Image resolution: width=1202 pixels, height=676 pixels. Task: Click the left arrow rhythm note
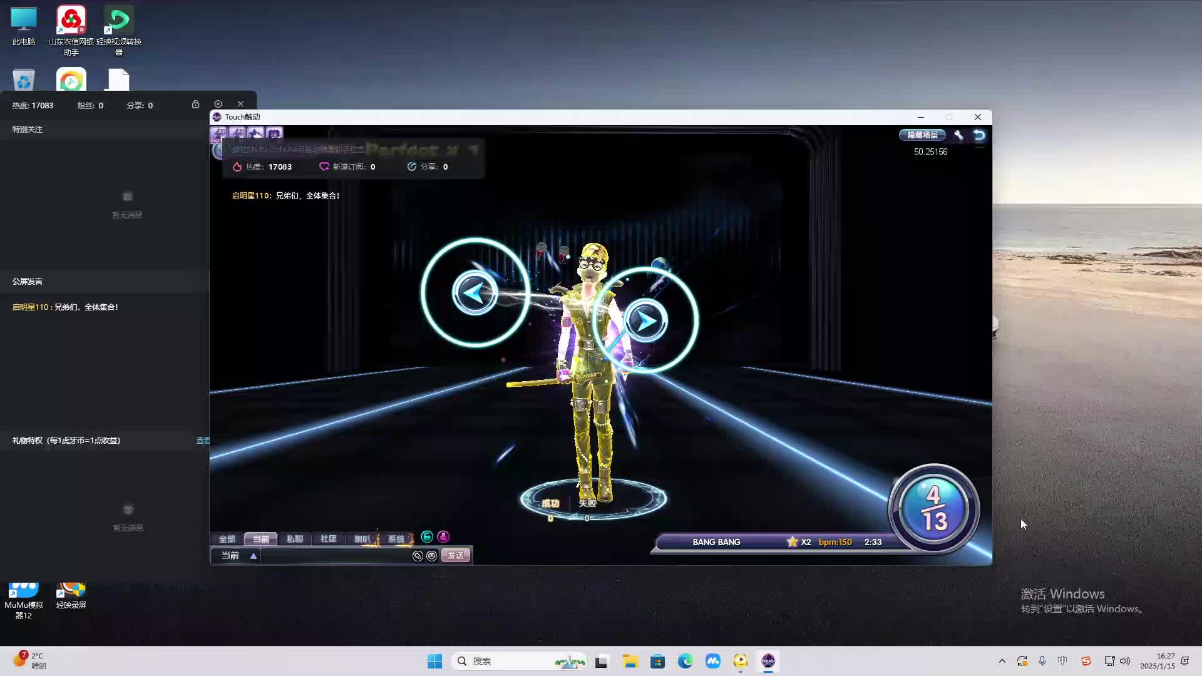475,292
